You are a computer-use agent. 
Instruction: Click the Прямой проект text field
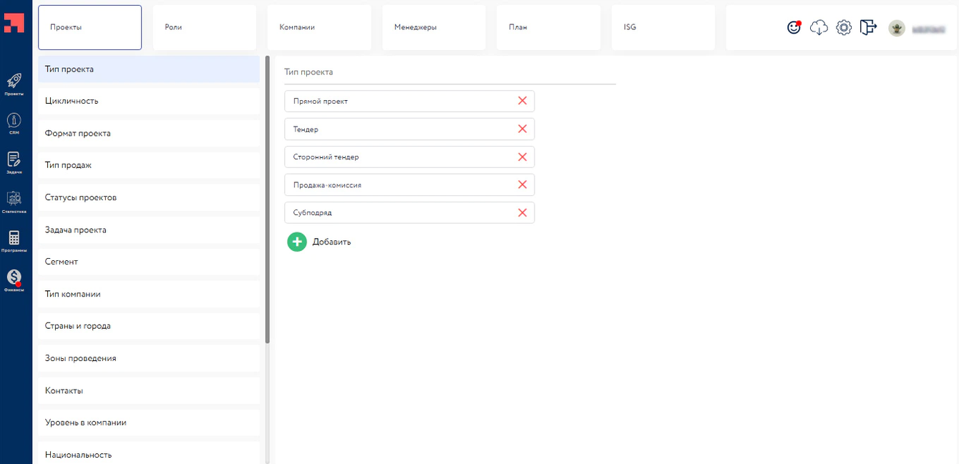[x=409, y=101]
